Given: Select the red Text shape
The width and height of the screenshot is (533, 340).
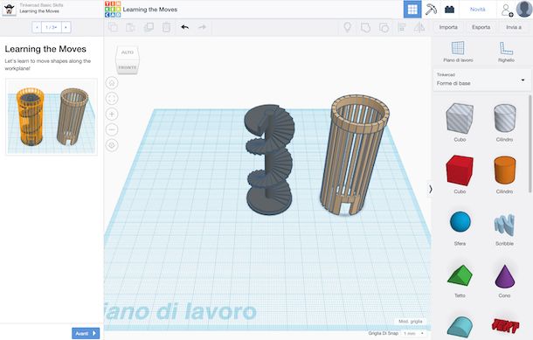Looking at the screenshot, I should 505,326.
